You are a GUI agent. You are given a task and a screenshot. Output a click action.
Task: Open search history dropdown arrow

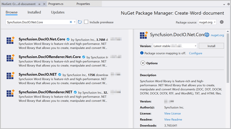[75, 22]
